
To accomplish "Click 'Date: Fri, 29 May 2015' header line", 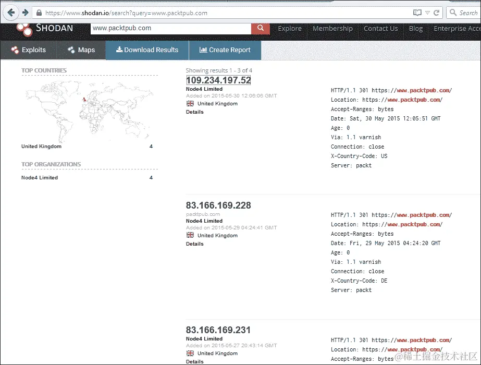I will [x=386, y=243].
